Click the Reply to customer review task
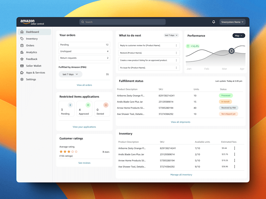This screenshot has width=266, height=199. (149, 45)
